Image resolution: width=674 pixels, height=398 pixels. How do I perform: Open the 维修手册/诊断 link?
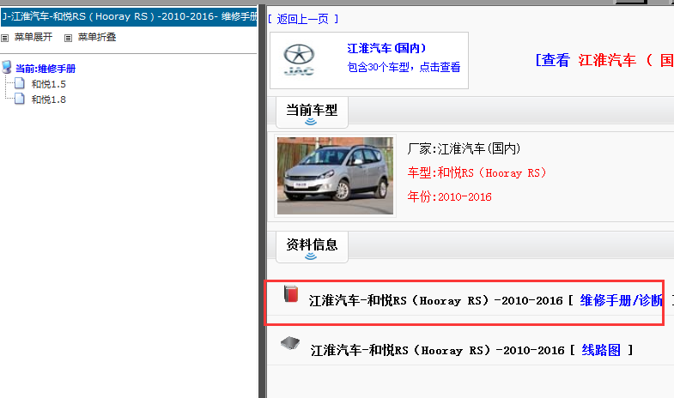(x=621, y=300)
